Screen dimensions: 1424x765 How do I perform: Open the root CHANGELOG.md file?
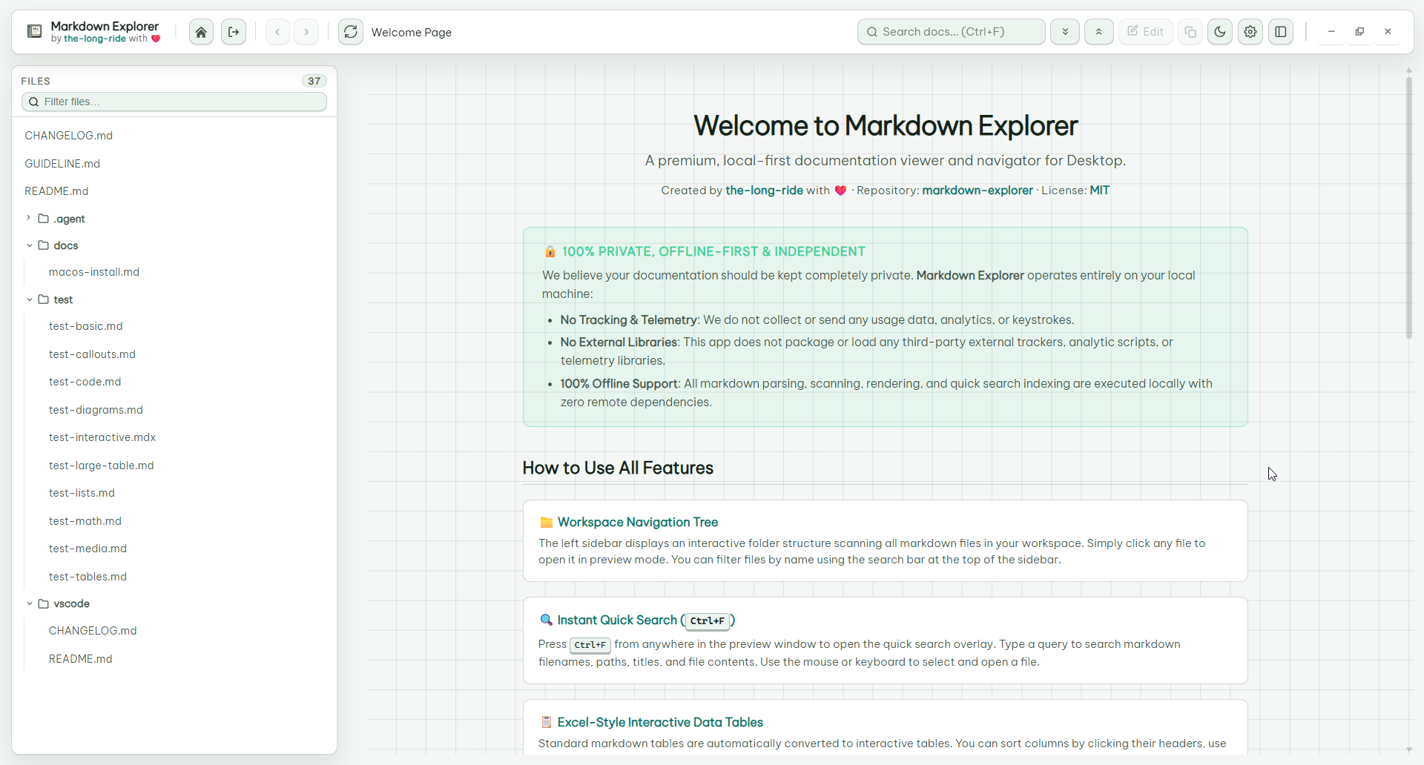pos(68,136)
